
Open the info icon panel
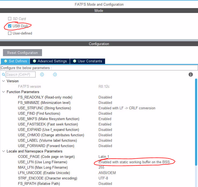[x=191, y=74]
